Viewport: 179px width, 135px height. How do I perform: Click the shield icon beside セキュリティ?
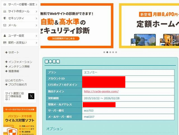(5, 18)
